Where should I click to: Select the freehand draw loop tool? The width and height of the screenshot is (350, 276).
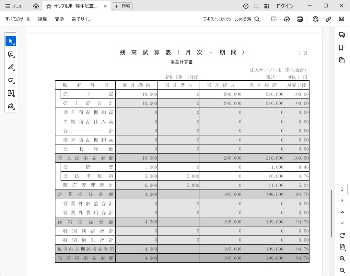click(x=11, y=80)
